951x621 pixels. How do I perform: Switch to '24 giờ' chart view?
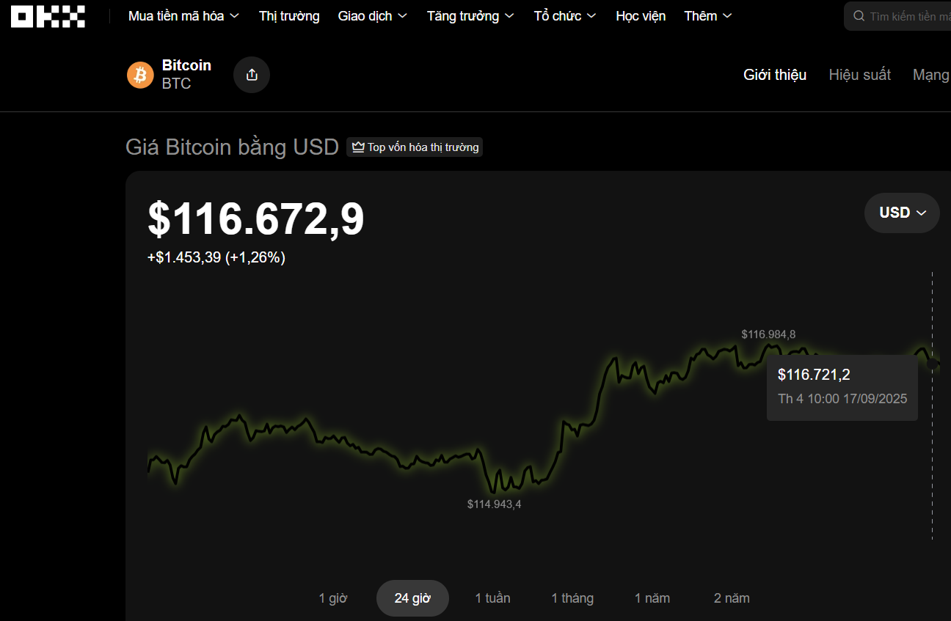tap(412, 598)
